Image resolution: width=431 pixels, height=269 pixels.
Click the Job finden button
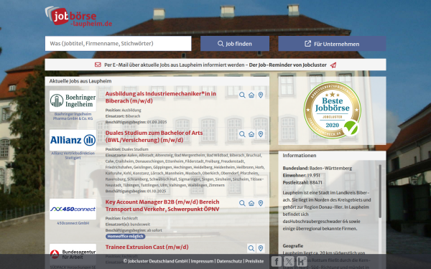[235, 44]
